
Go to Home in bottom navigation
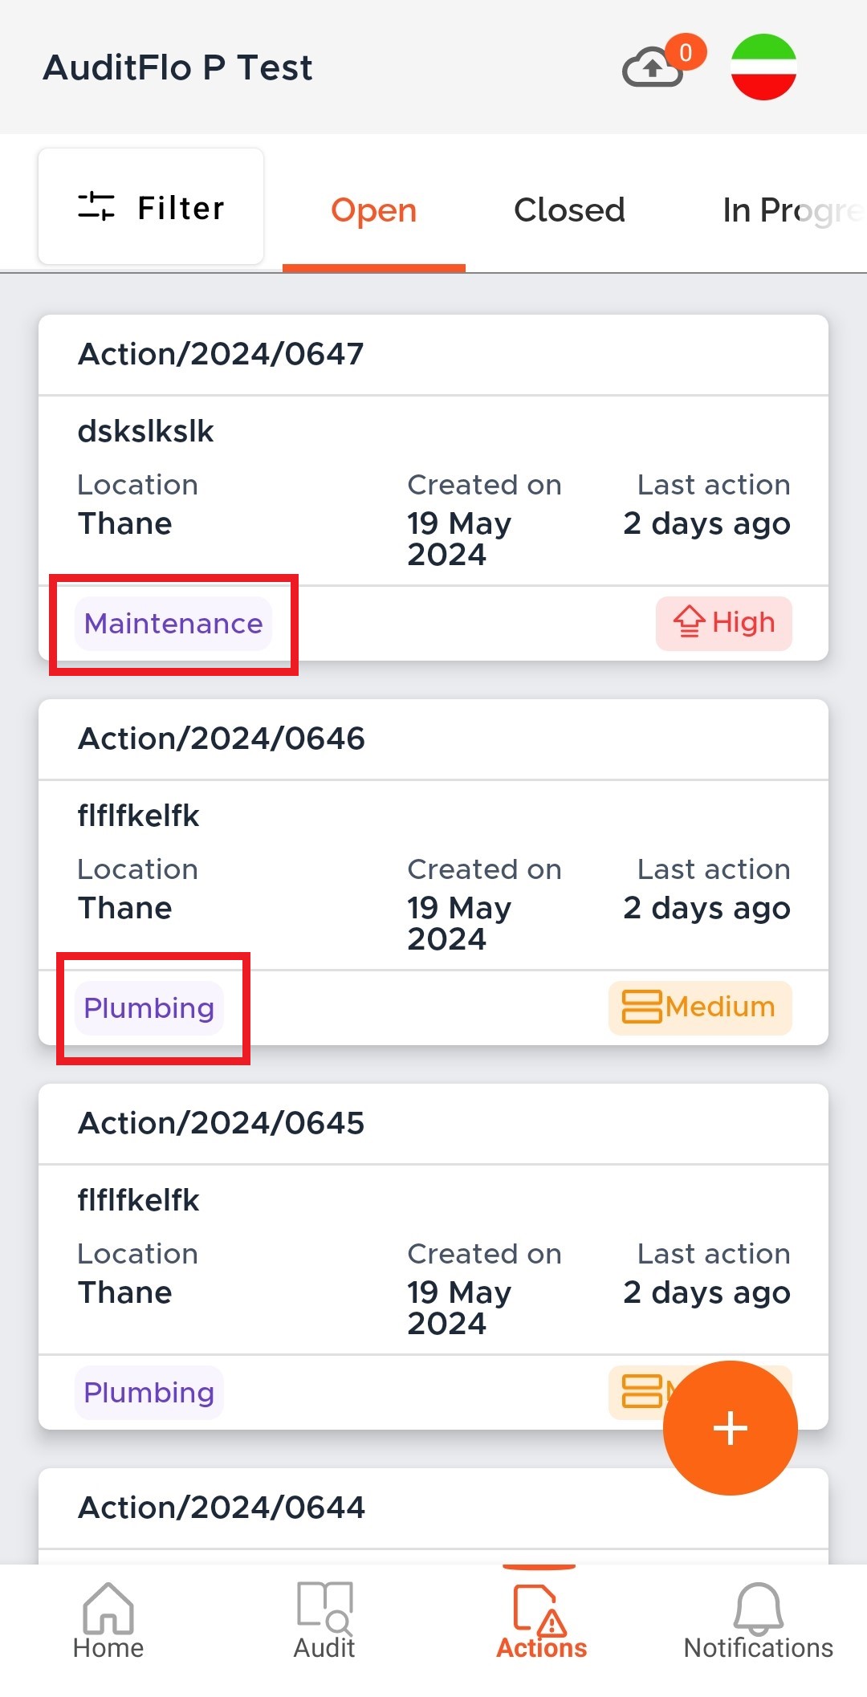[x=108, y=1620]
